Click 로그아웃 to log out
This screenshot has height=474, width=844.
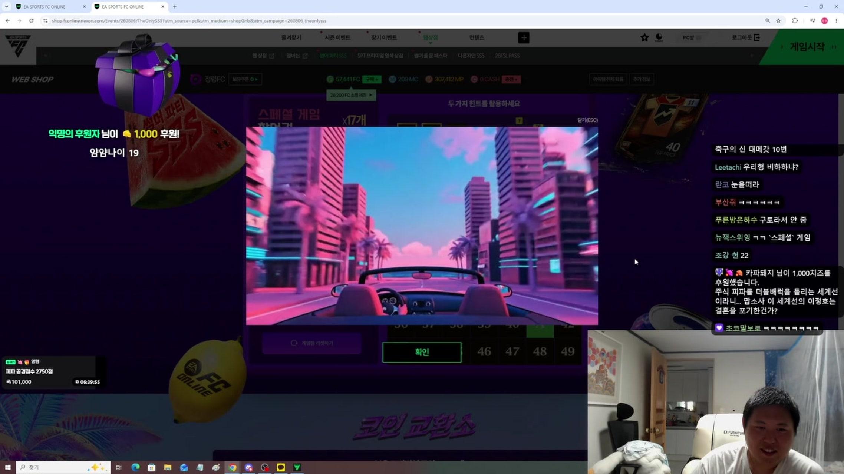[x=746, y=37]
